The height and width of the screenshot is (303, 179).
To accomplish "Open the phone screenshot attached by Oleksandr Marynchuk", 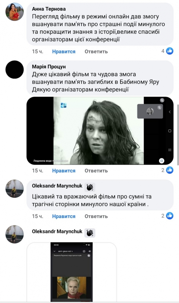I will (x=72, y=272).
